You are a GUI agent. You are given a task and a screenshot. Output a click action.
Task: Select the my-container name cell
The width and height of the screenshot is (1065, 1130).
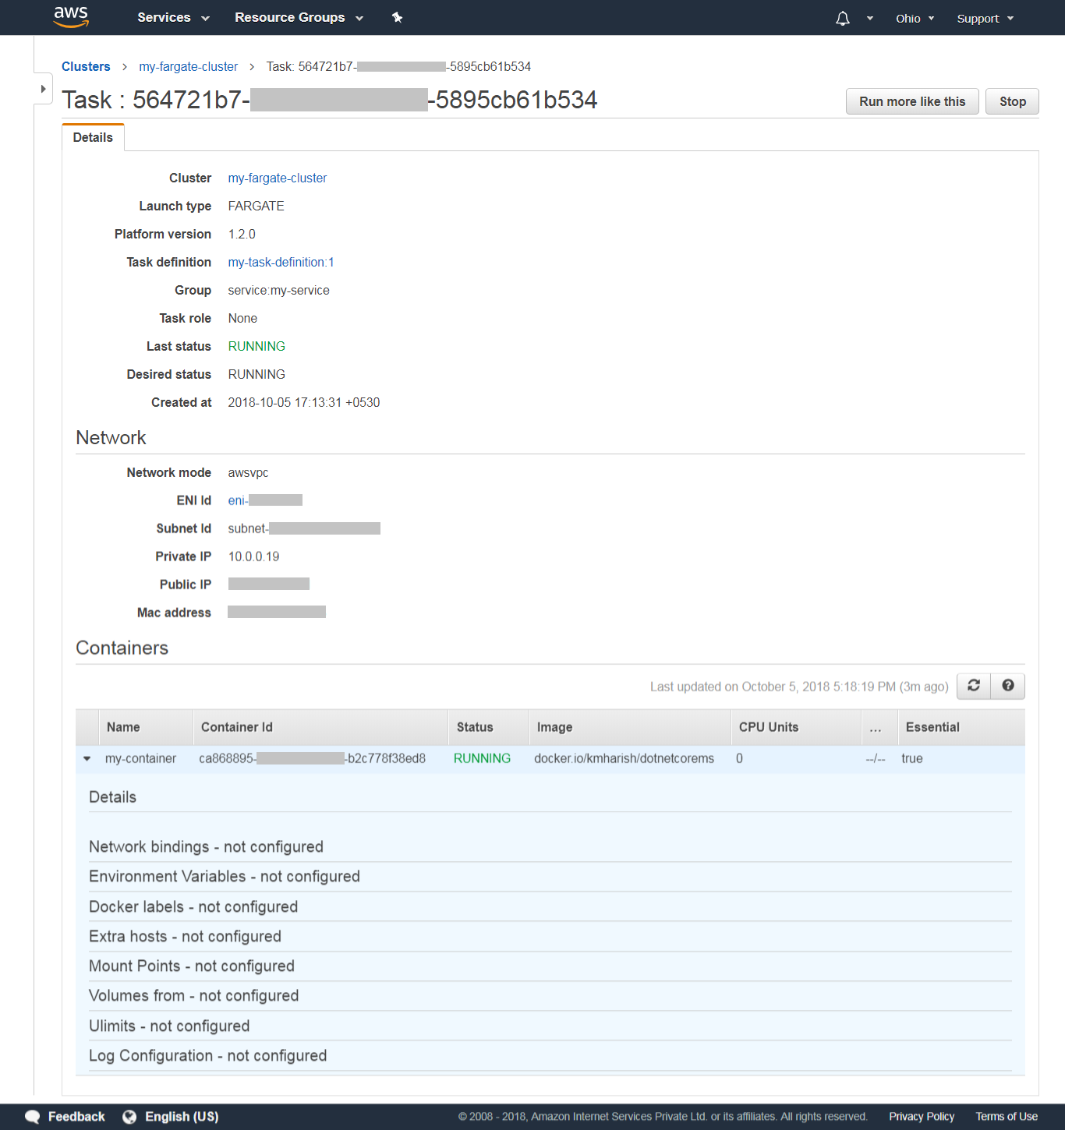[140, 759]
